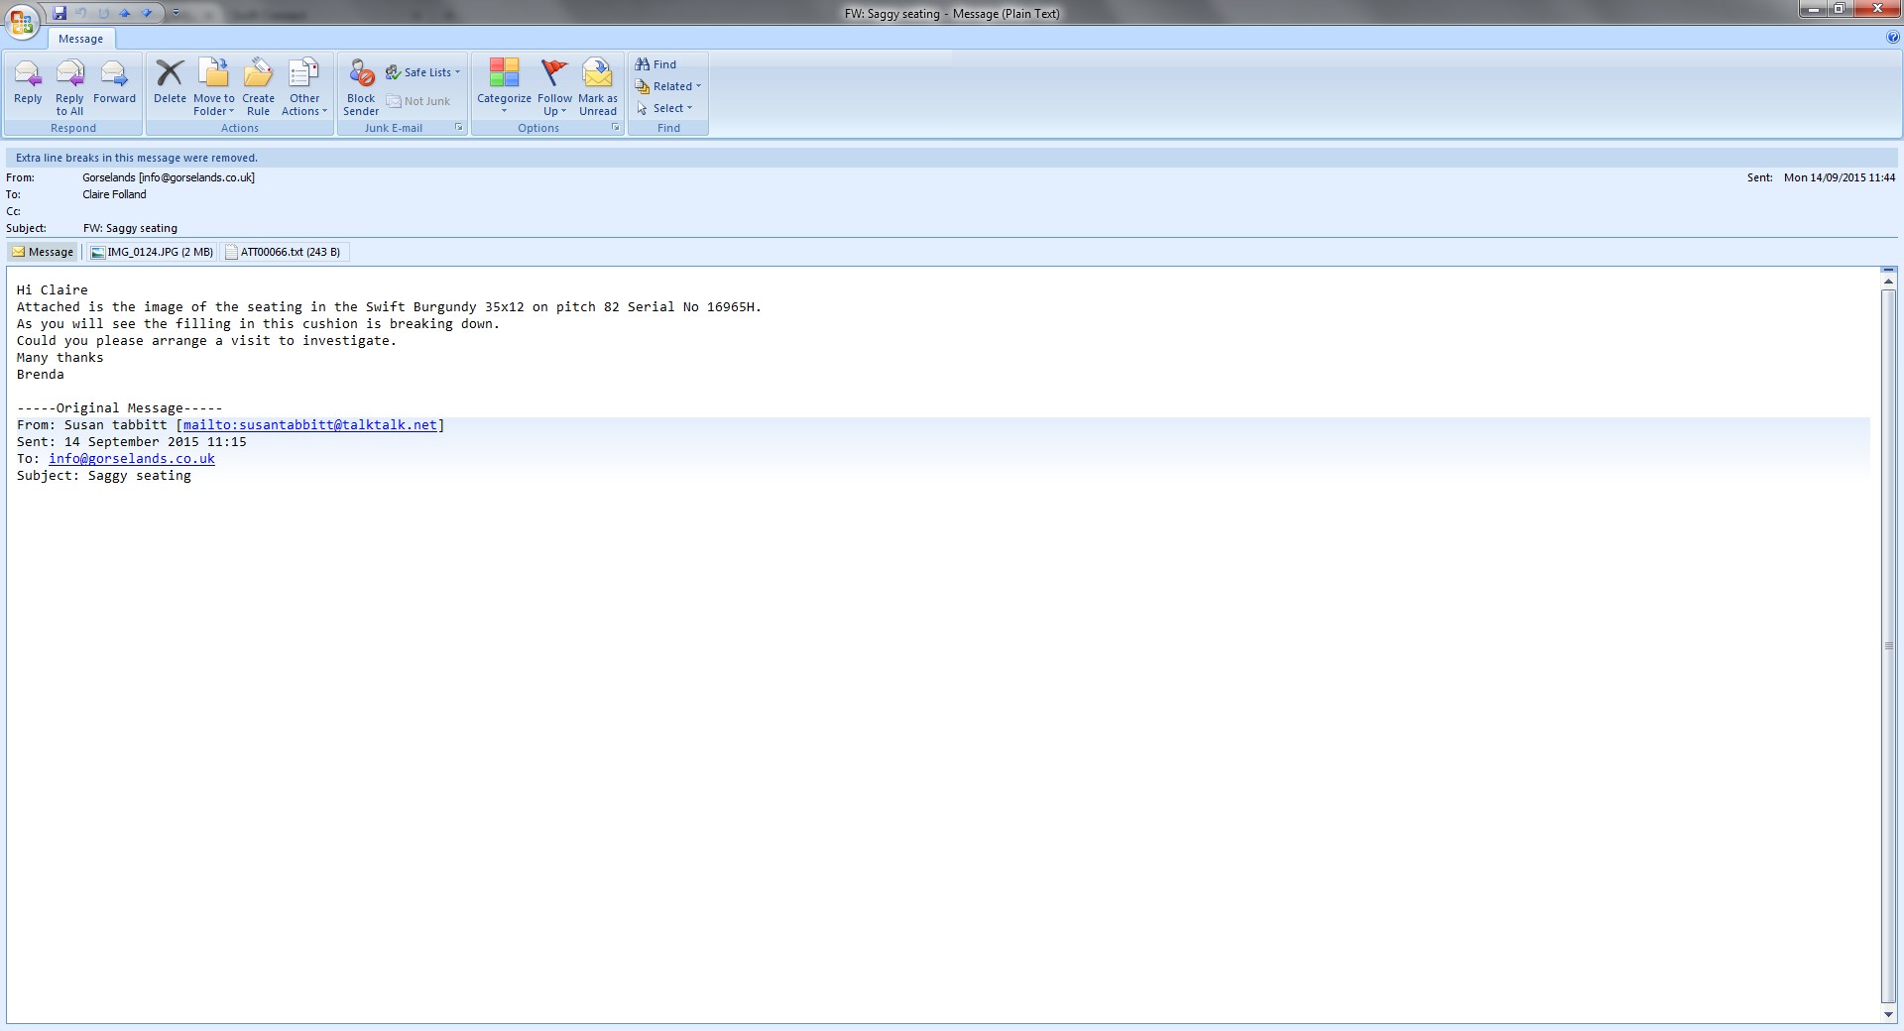Screen dimensions: 1904x1031
Task: Open the Follow Up flag menu
Action: [554, 87]
